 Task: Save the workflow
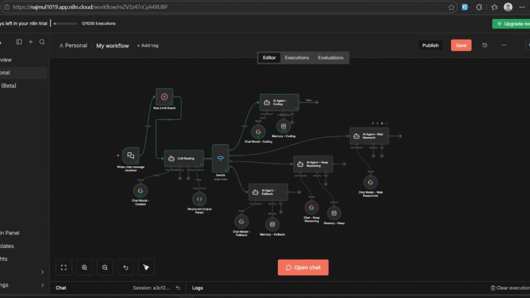461,45
